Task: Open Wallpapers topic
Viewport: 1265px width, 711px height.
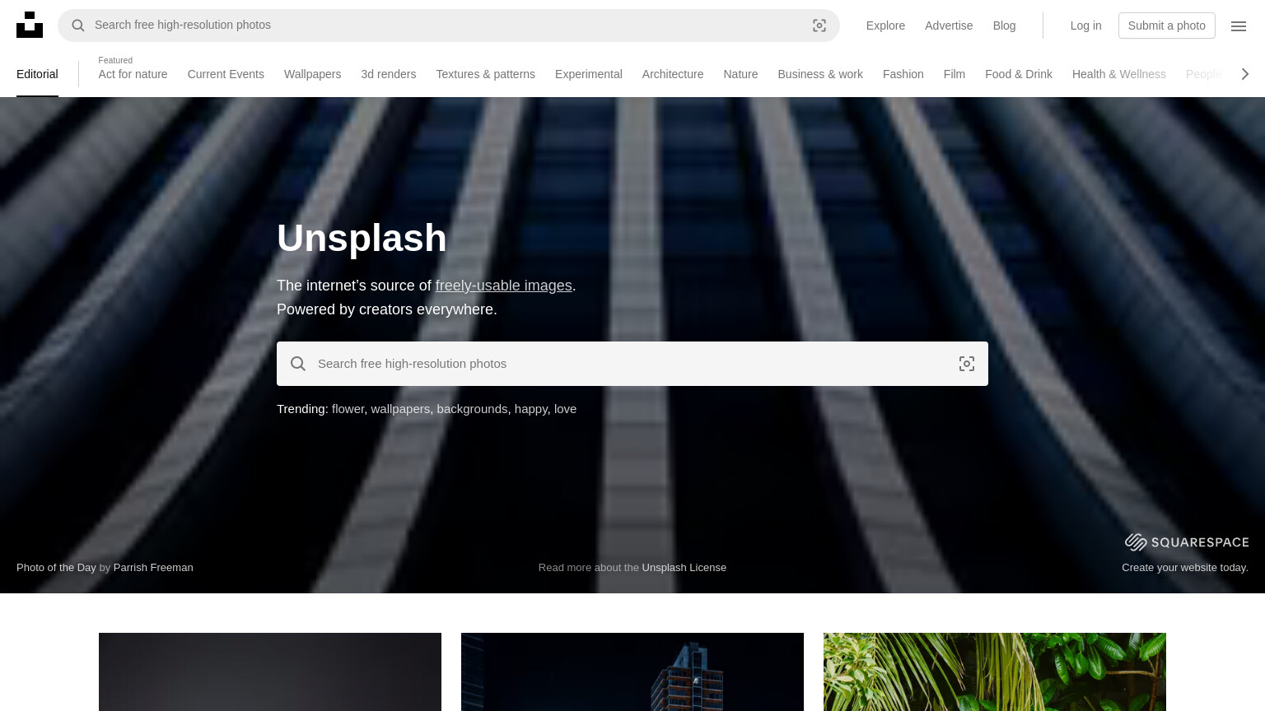Action: tap(312, 74)
